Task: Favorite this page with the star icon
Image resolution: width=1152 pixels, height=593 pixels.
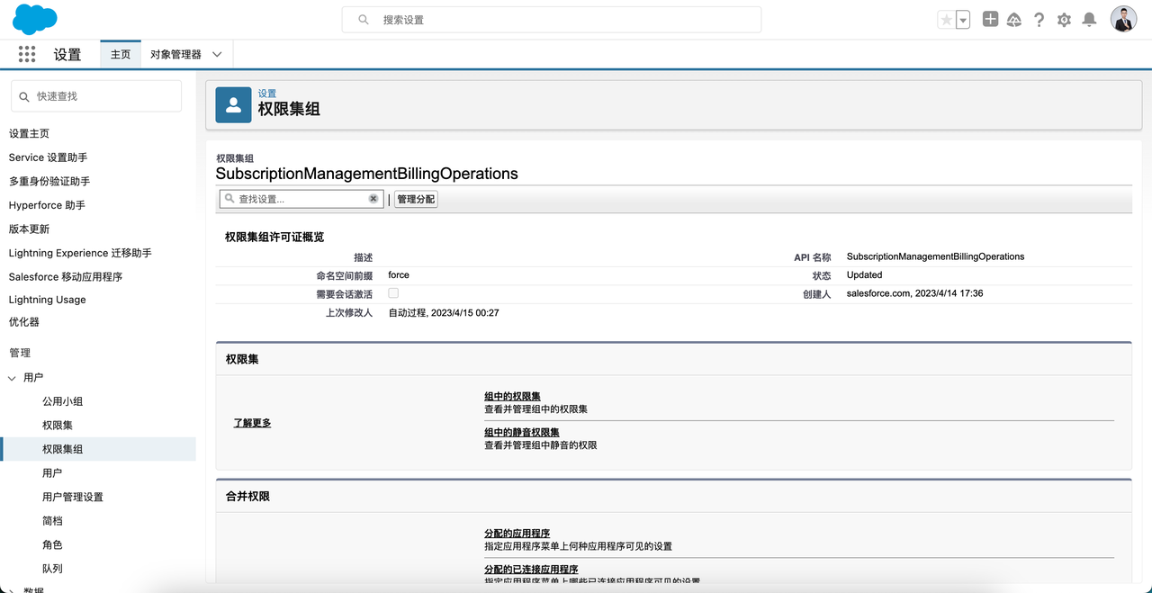Action: pos(946,20)
